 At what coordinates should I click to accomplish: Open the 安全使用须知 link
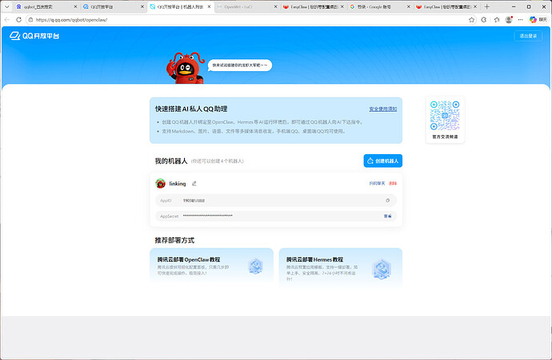(x=383, y=109)
